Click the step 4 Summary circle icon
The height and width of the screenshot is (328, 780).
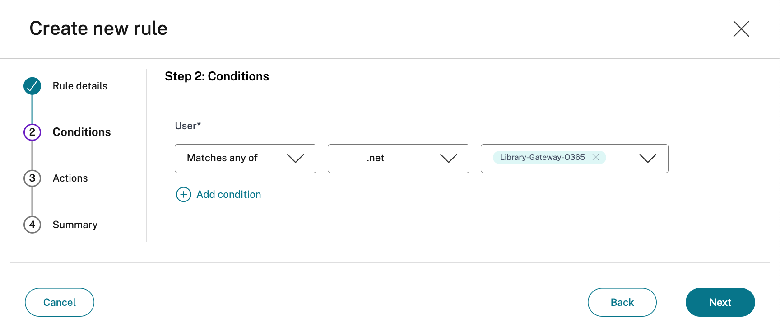32,225
